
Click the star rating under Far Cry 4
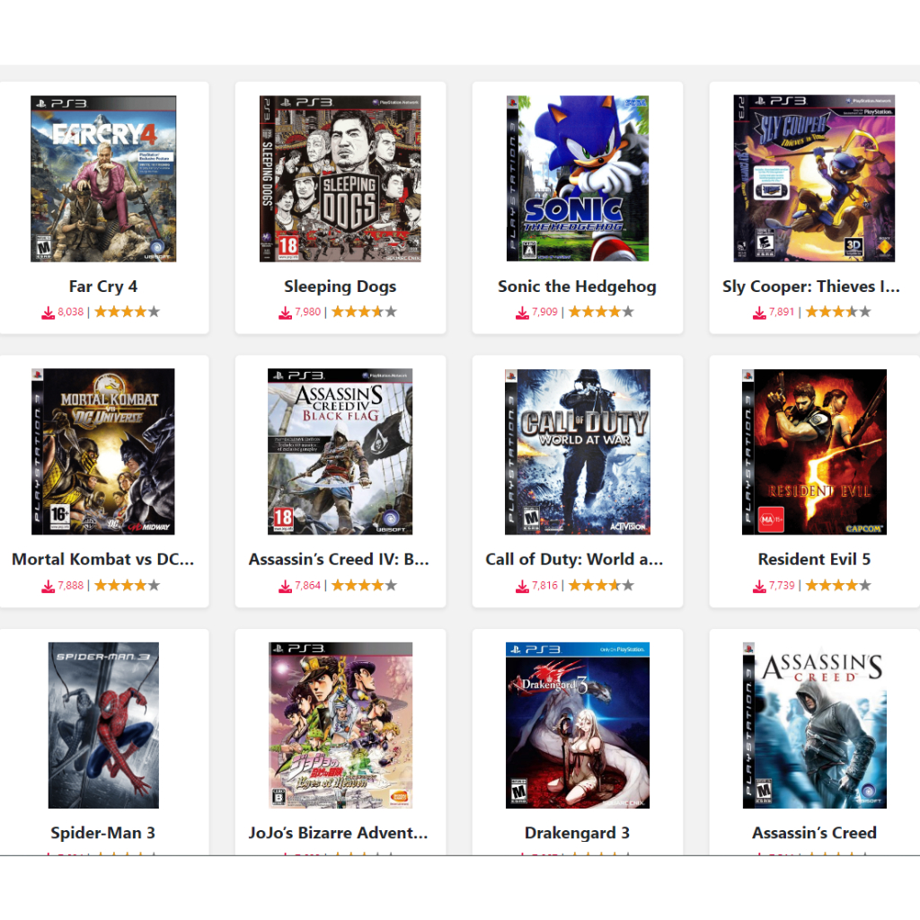128,312
